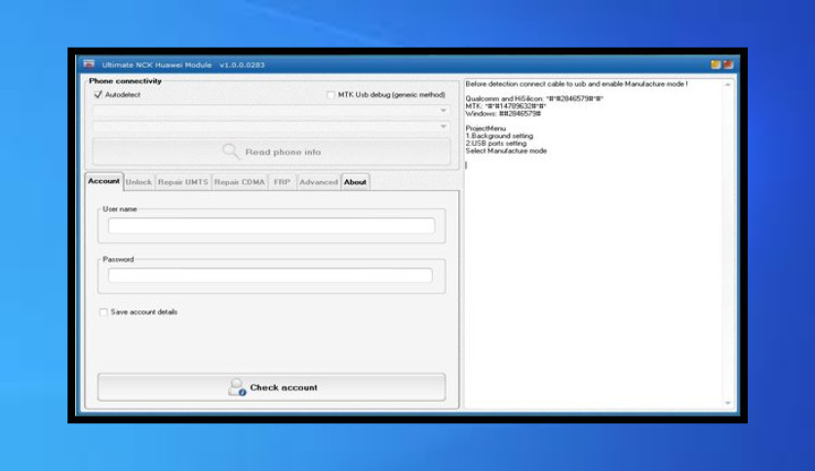The image size is (815, 471).
Task: Open the About tab
Action: click(x=355, y=182)
